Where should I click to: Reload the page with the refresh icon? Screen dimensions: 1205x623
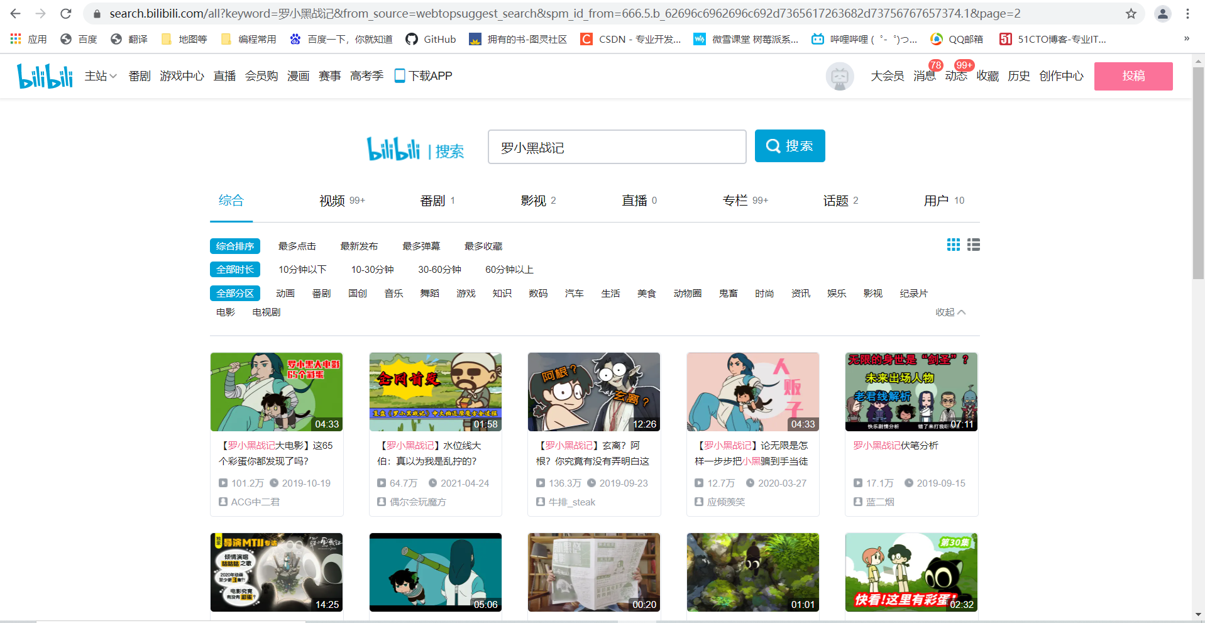[66, 13]
